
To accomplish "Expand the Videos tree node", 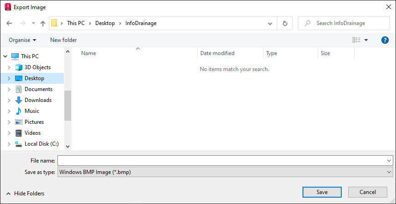I will point(9,133).
